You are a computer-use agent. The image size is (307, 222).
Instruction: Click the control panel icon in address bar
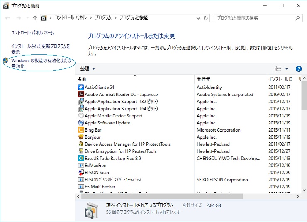click(x=44, y=18)
